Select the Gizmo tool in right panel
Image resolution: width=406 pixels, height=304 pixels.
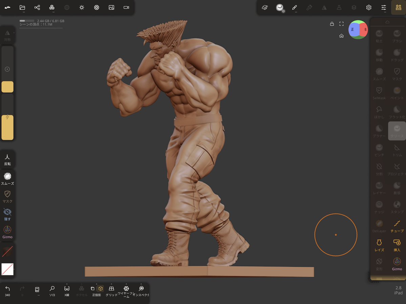pos(397,264)
